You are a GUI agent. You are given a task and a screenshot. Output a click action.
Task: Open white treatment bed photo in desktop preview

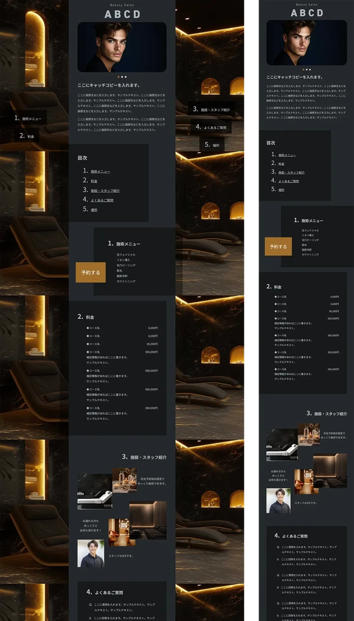tap(95, 491)
